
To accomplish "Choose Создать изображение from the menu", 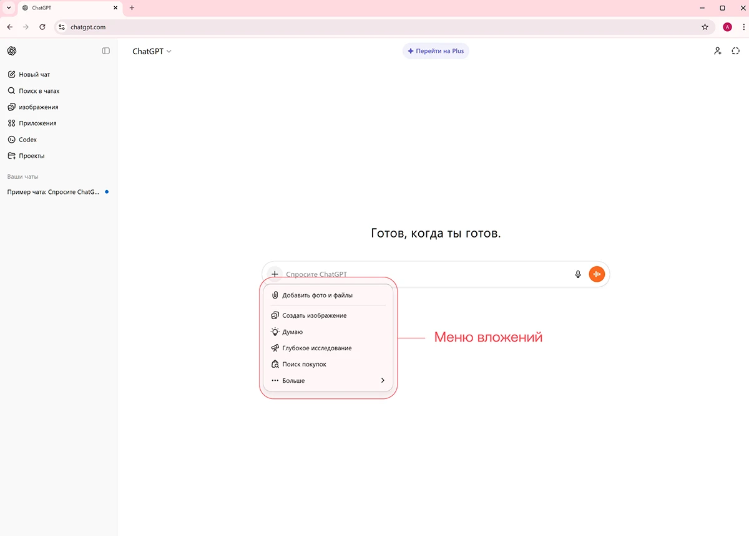I will pos(314,315).
